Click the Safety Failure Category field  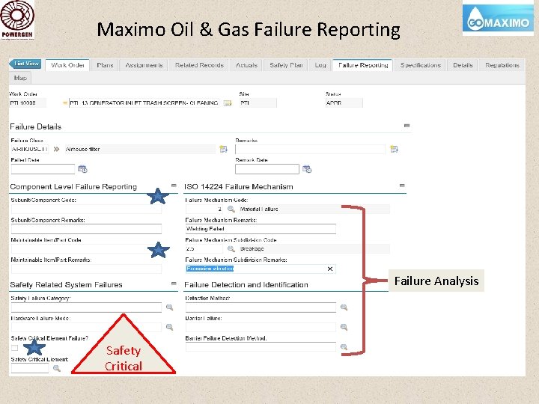tap(86, 307)
